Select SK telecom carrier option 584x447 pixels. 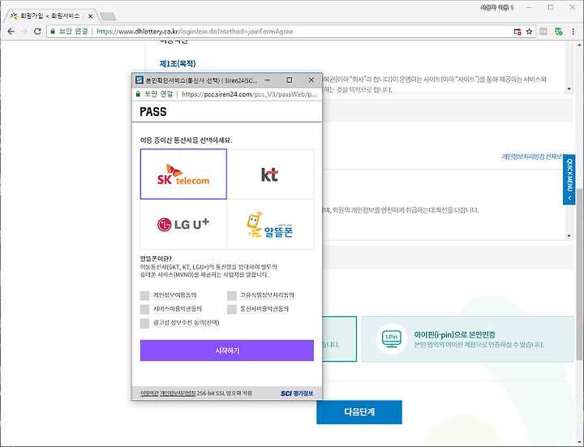(x=183, y=174)
